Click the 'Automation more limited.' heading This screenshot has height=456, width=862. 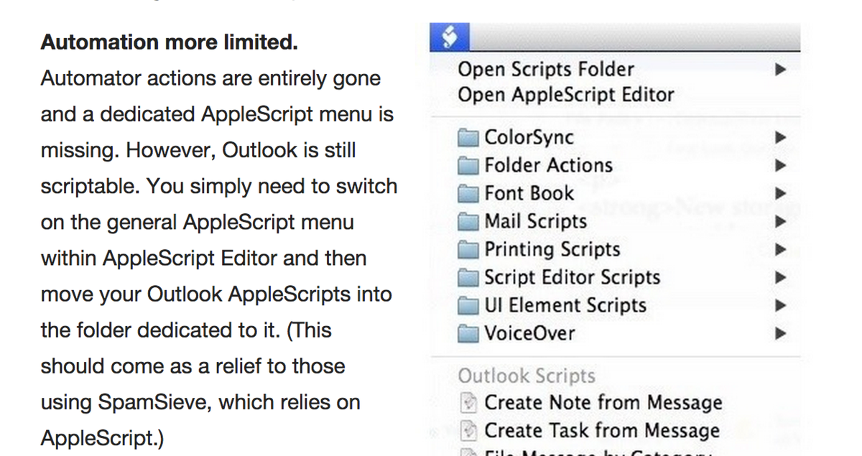point(169,42)
